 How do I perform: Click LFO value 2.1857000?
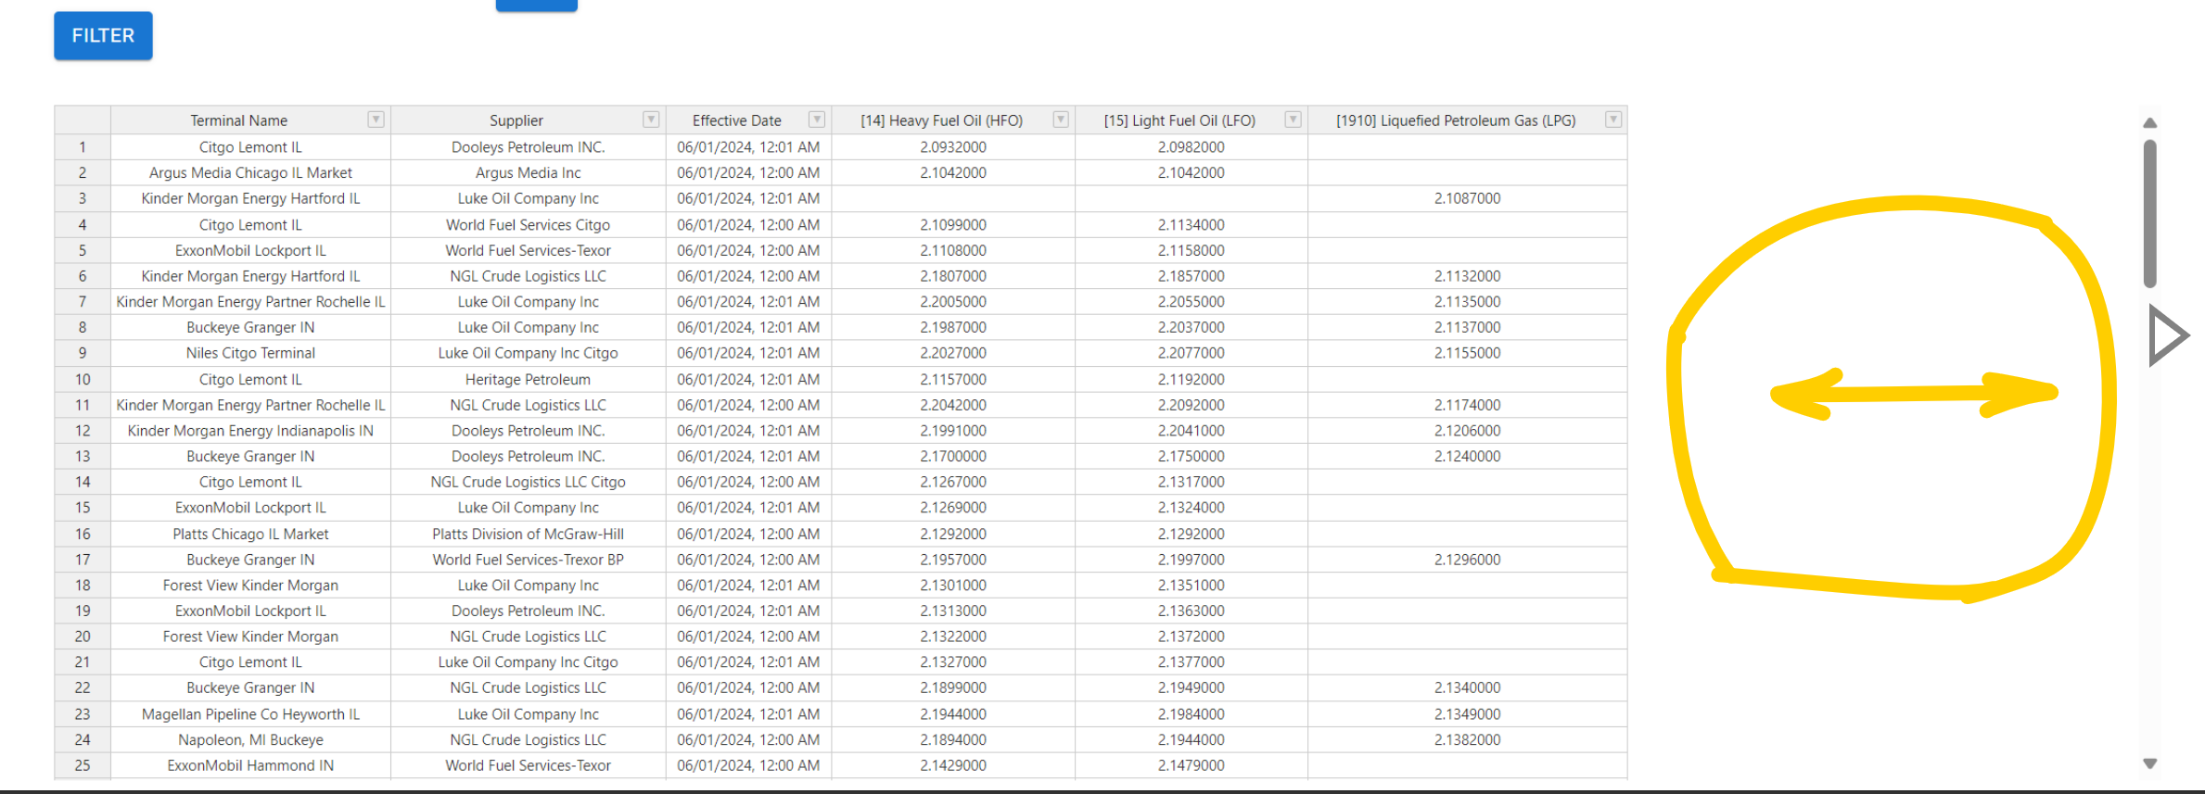(1191, 276)
